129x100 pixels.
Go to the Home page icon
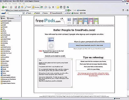pyautogui.click(x=22, y=7)
